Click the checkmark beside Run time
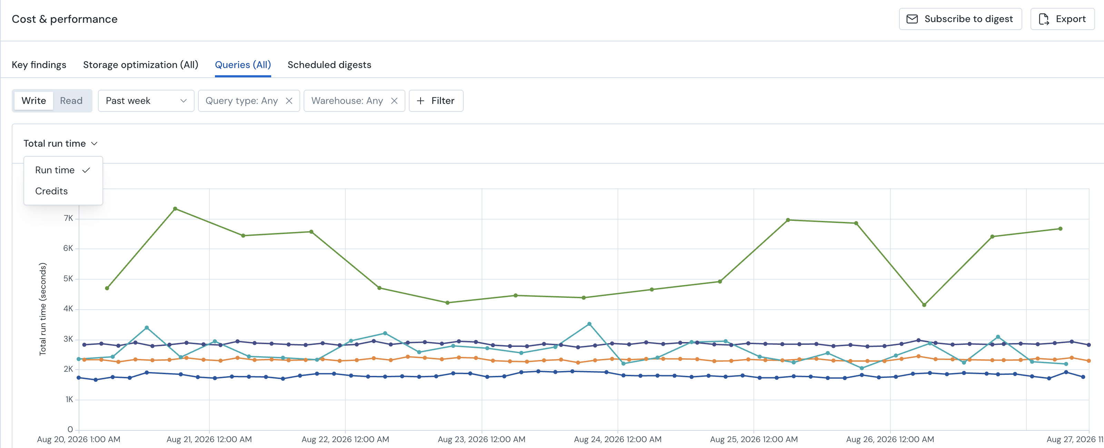Viewport: 1104px width, 448px height. 86,170
